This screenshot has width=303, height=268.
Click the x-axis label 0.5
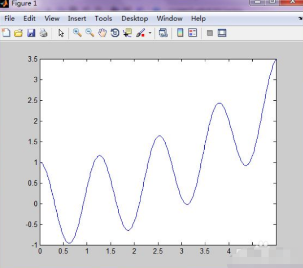pos(63,251)
